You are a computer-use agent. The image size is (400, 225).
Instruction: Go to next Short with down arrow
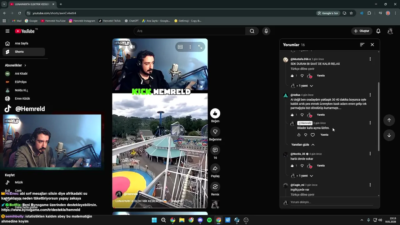pyautogui.click(x=389, y=135)
